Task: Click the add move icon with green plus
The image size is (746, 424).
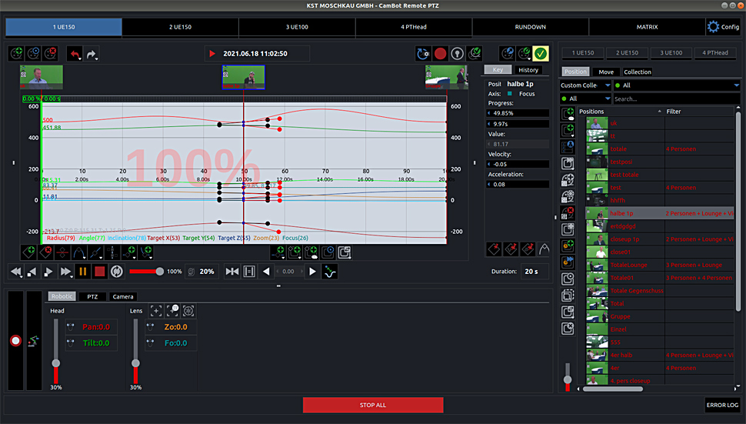Action: coord(17,53)
